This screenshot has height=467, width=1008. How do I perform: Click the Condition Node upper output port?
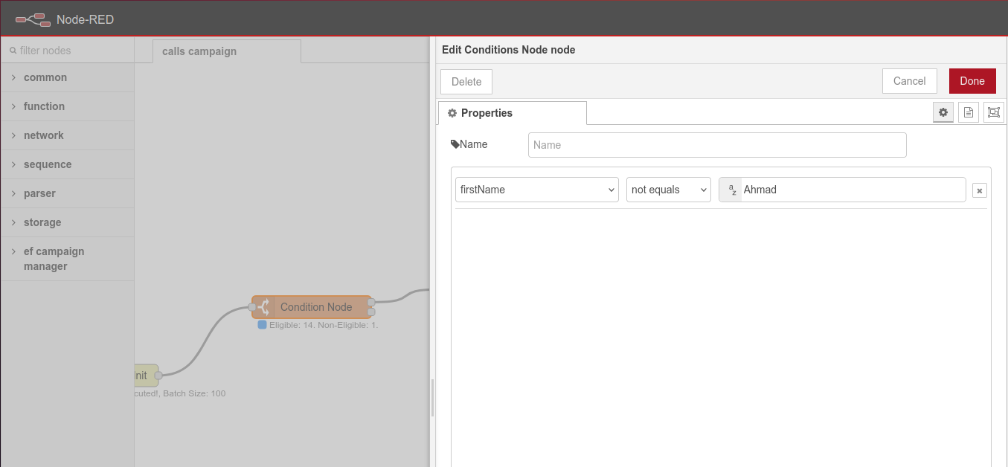tap(371, 303)
